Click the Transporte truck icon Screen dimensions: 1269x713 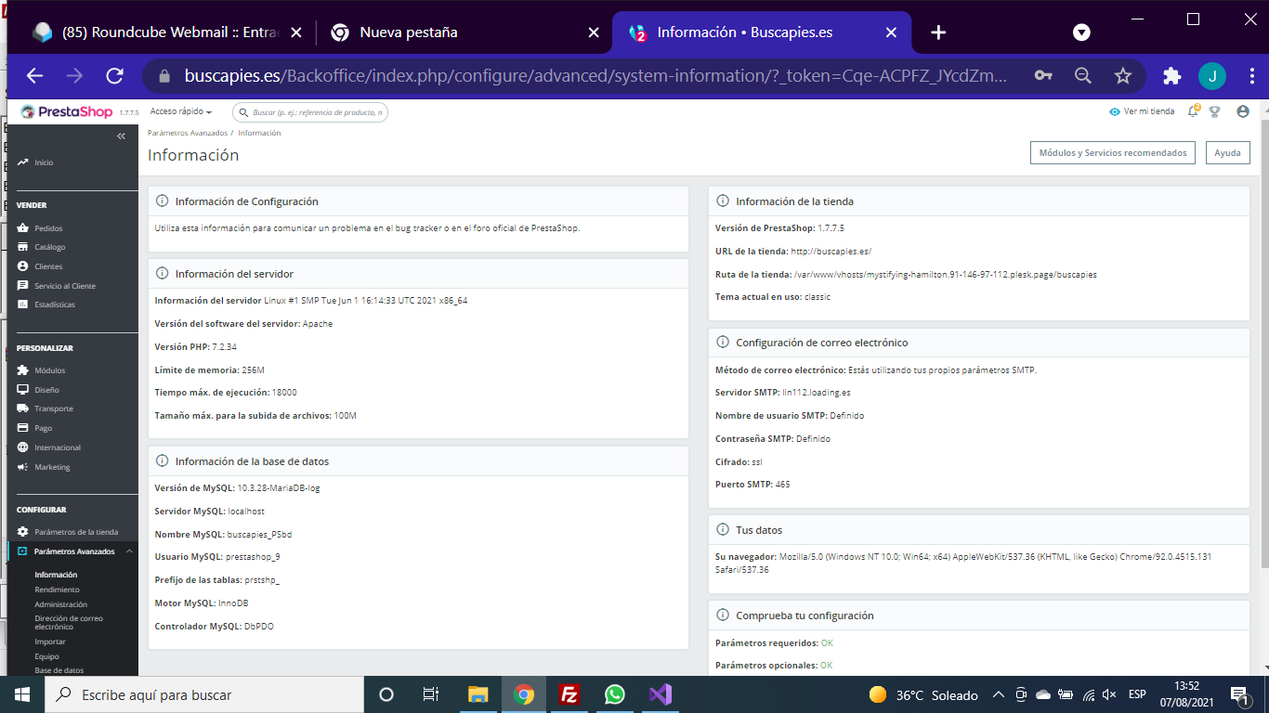(x=23, y=408)
